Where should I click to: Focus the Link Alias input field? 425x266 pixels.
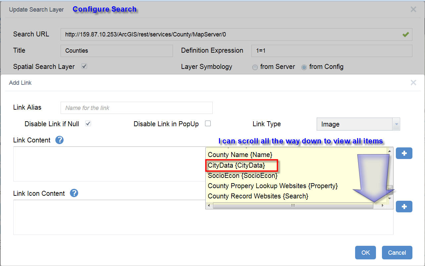(136, 108)
